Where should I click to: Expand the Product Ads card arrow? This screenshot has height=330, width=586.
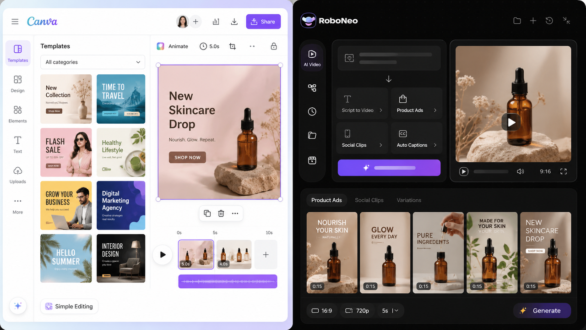coord(435,110)
